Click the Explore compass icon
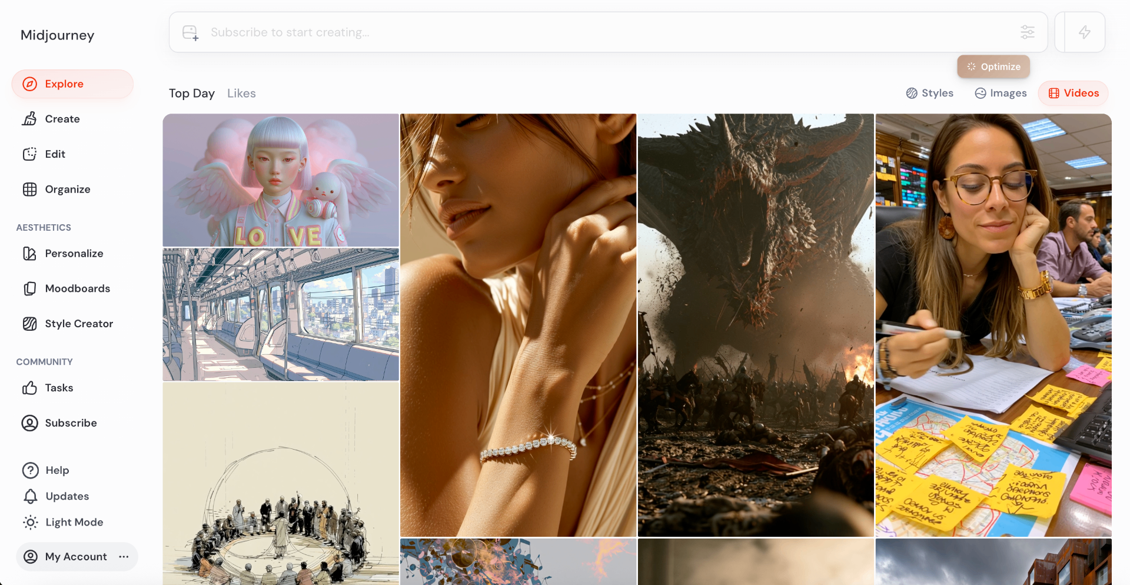This screenshot has width=1130, height=585. (x=30, y=84)
